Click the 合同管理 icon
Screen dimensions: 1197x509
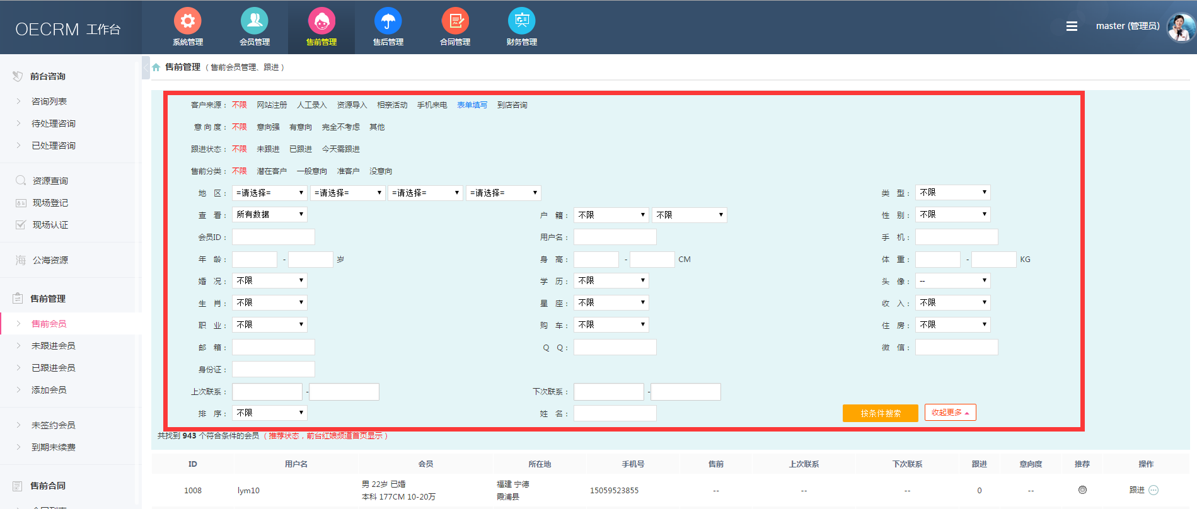[455, 21]
